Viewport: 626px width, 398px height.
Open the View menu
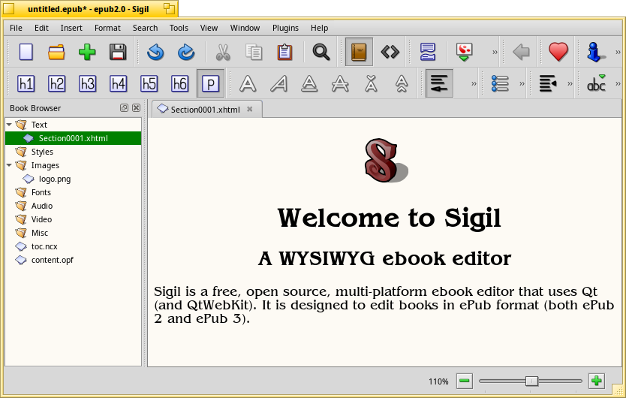pyautogui.click(x=209, y=28)
